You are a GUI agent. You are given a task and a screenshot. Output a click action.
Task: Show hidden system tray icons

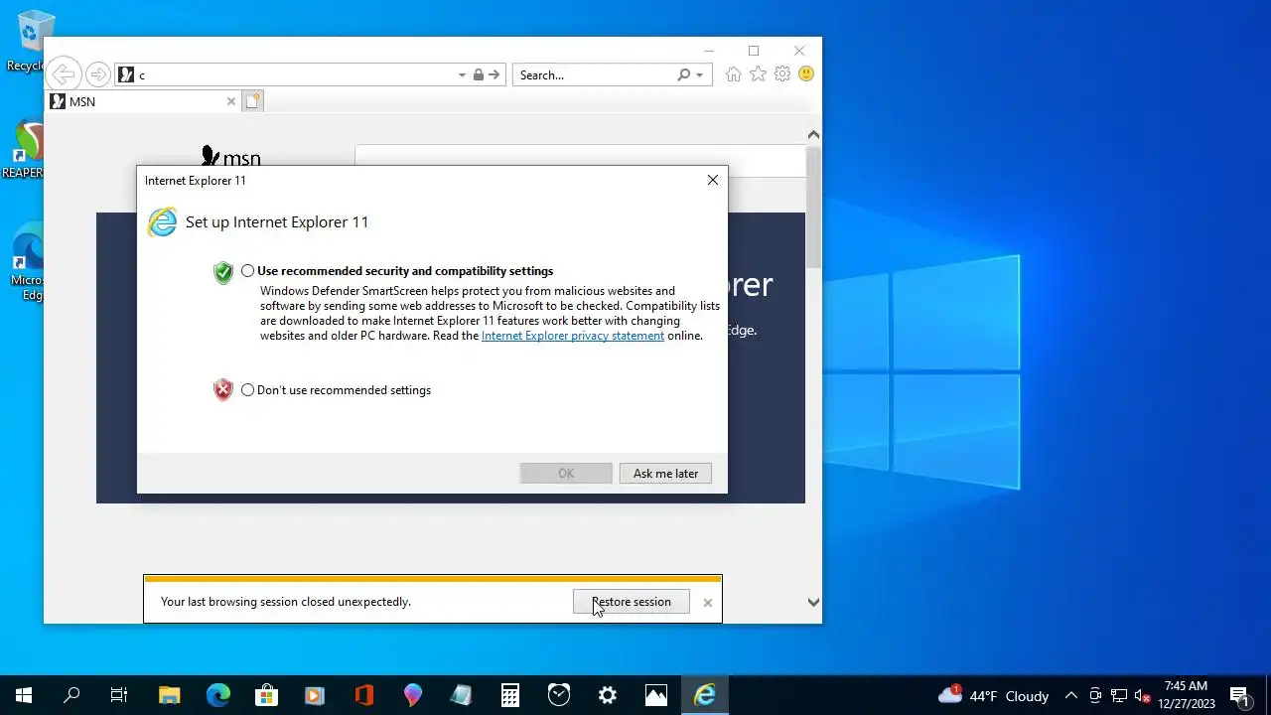1070,695
